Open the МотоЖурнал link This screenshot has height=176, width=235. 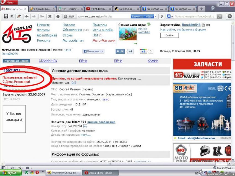(x=47, y=35)
